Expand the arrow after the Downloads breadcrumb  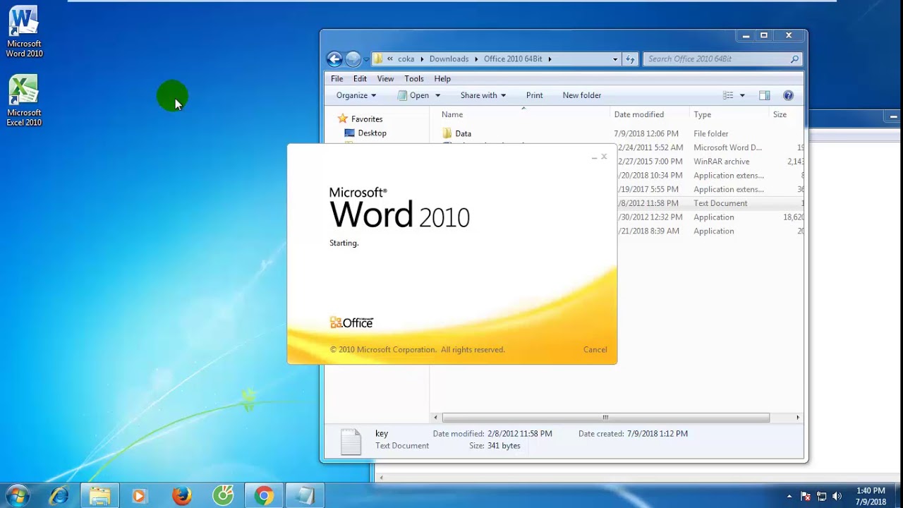(x=476, y=59)
